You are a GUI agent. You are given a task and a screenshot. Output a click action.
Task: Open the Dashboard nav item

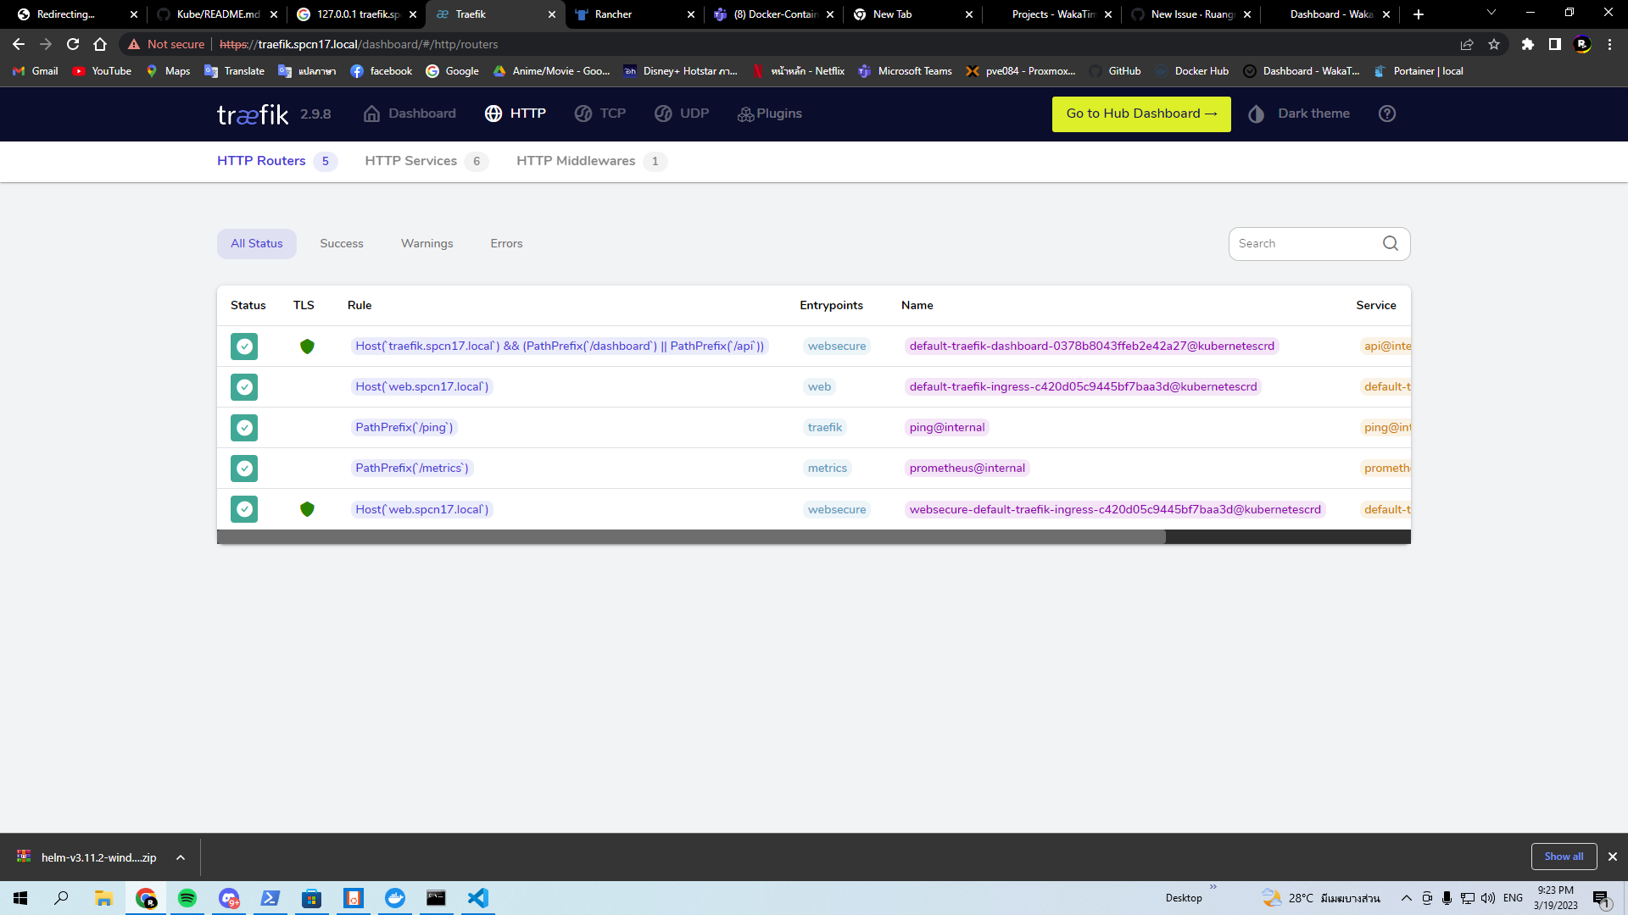point(410,114)
